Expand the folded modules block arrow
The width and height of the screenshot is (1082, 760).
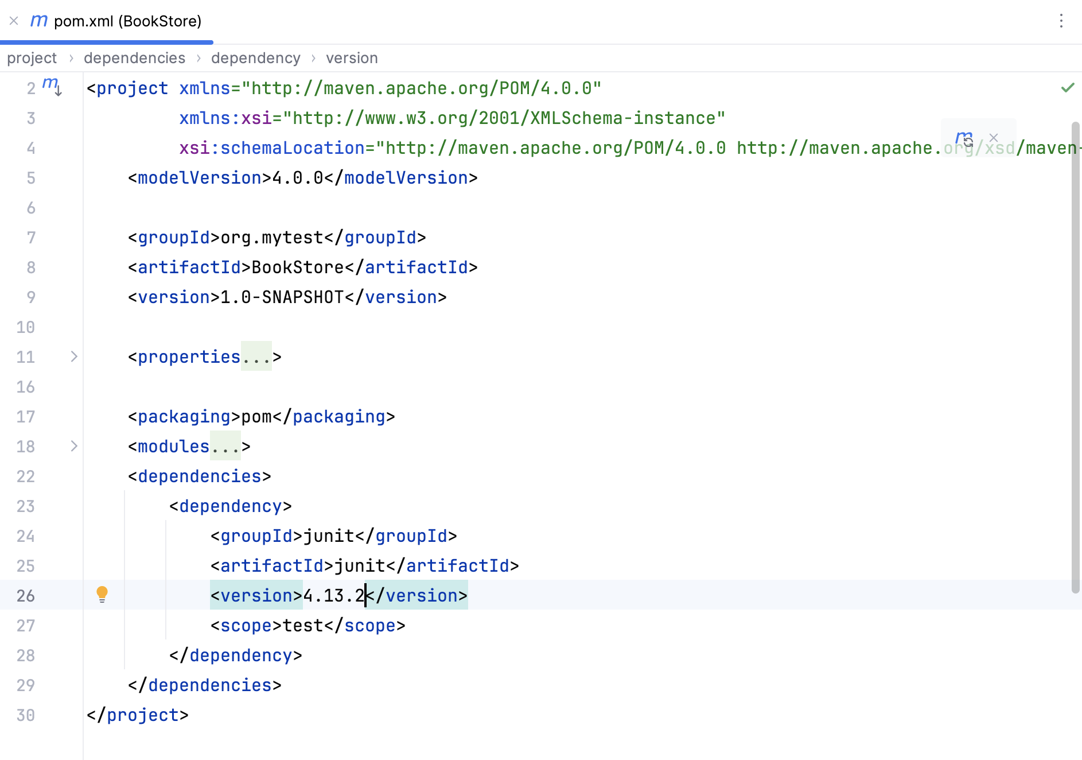pyautogui.click(x=74, y=446)
